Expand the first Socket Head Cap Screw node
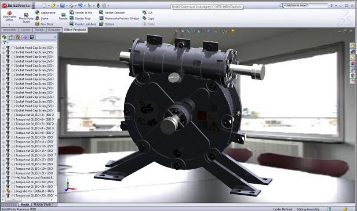This screenshot has height=211, width=357. [x=3, y=48]
